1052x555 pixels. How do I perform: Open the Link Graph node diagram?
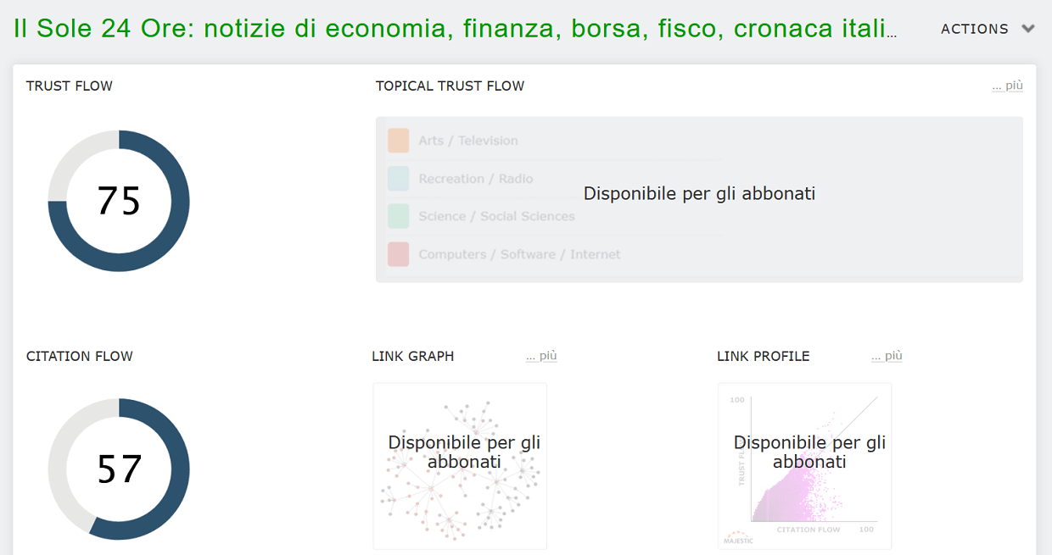point(459,465)
